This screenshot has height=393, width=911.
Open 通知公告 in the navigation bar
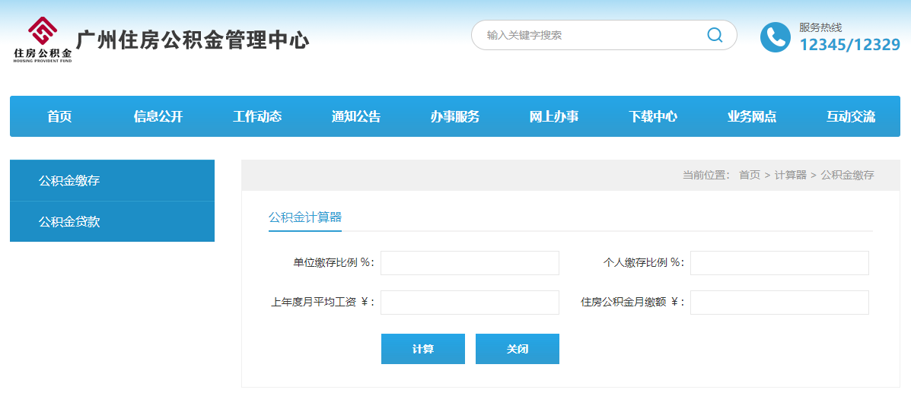point(356,116)
